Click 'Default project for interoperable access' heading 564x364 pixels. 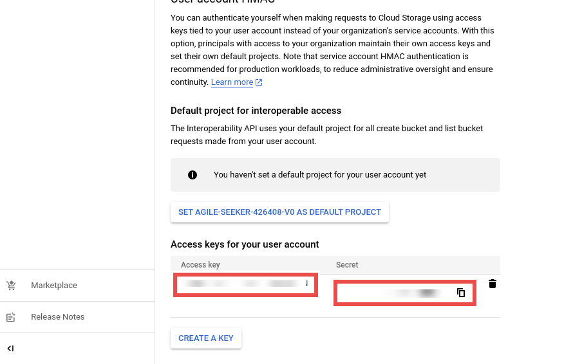pyautogui.click(x=256, y=111)
